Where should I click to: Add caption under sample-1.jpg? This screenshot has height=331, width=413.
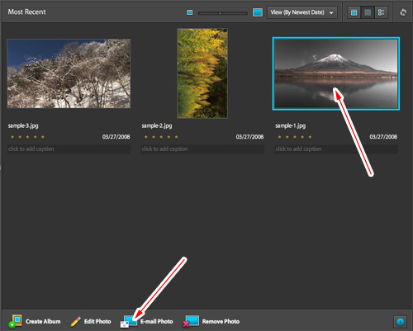click(x=336, y=149)
